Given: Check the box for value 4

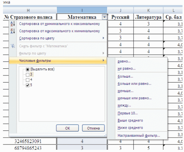Looking at the screenshot, I should (x=28, y=80).
